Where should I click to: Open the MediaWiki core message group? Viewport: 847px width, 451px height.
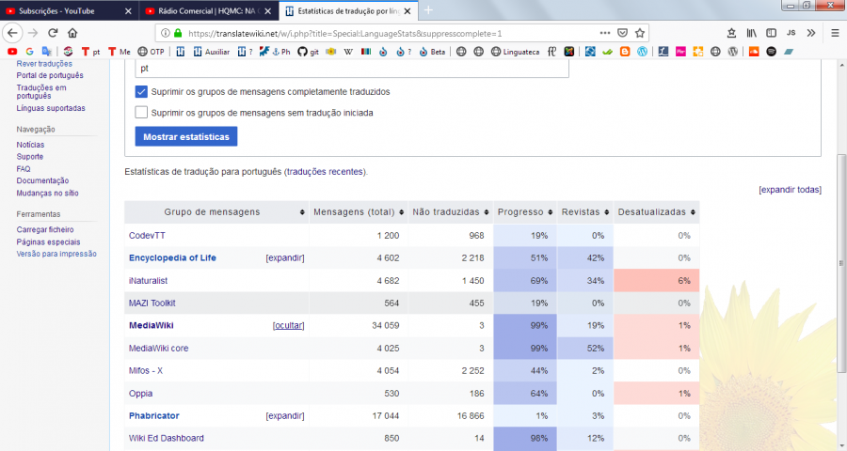point(158,348)
